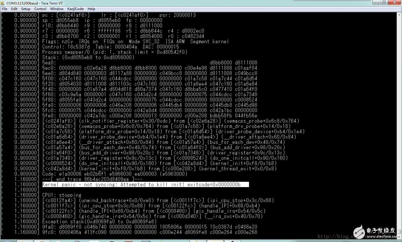This screenshot has width=402, height=242.
Task: Maximize the Tera Term window
Action: point(384,3)
